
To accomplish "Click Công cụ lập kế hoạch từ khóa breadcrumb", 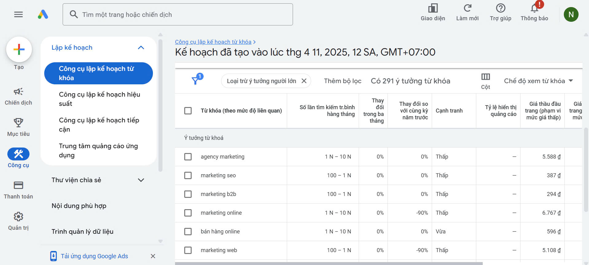I will click(x=213, y=42).
